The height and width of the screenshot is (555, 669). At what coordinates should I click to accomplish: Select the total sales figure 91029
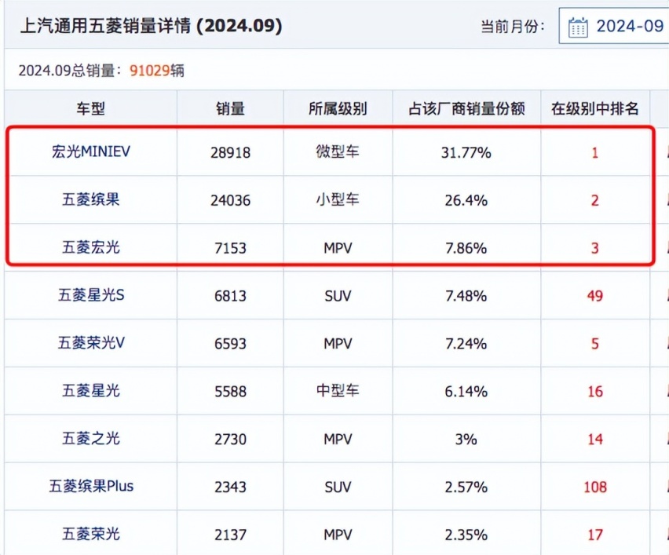coord(150,71)
